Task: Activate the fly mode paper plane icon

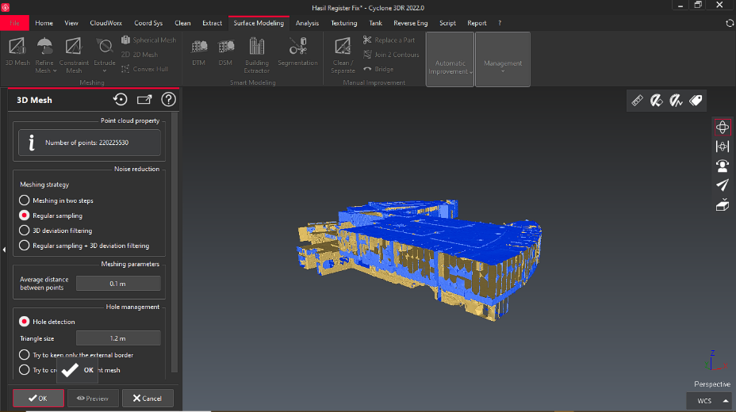Action: point(723,185)
